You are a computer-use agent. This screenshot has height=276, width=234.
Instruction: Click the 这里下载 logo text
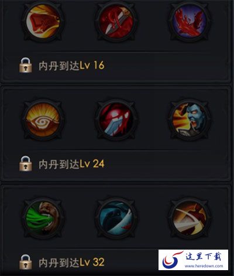pyautogui.click(x=204, y=256)
